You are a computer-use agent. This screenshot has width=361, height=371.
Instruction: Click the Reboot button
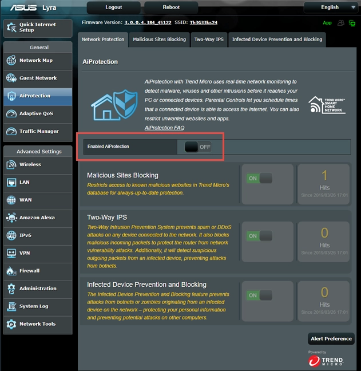[171, 7]
